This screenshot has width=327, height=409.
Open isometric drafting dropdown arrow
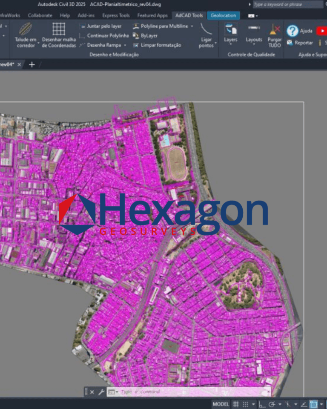296,404
